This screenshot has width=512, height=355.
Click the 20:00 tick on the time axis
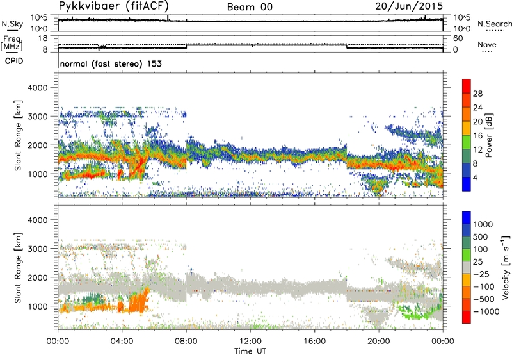click(x=379, y=342)
